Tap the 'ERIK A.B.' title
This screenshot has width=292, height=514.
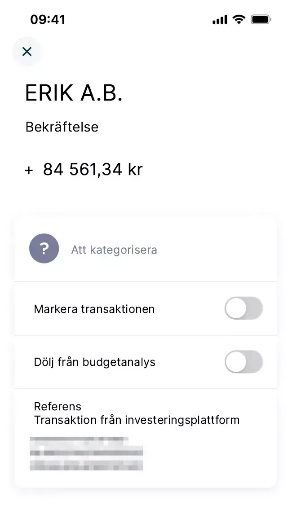coord(74,93)
